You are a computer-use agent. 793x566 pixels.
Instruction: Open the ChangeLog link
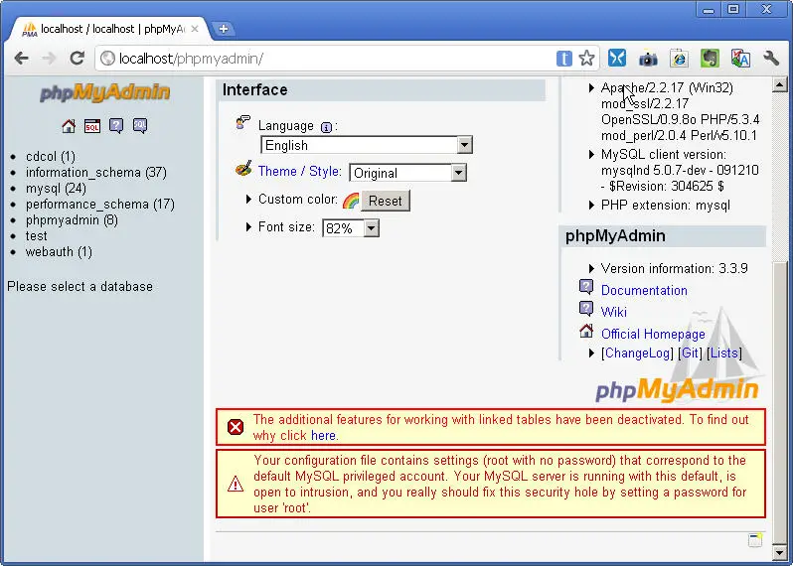click(x=637, y=353)
